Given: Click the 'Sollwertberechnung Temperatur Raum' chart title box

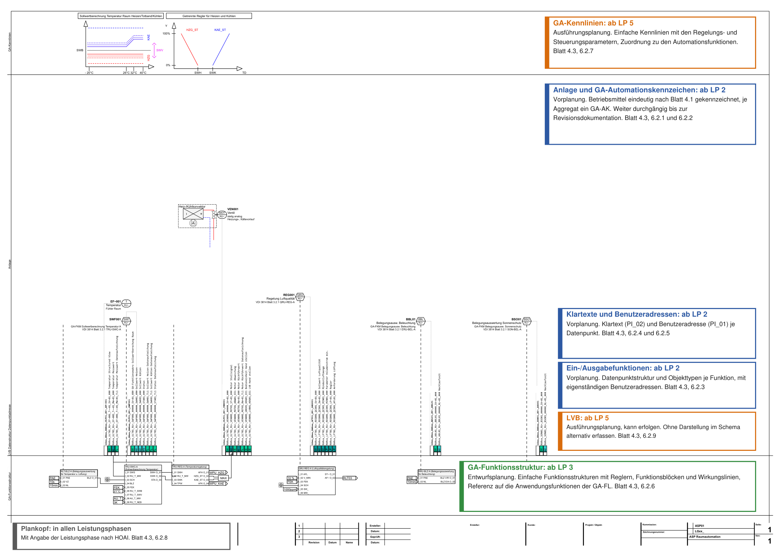Looking at the screenshot, I should (x=121, y=16).
